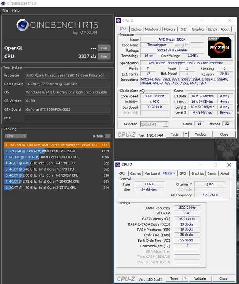Switch to Graphics tab in top CPU-Z
Screen dimensions: 239x284
[x=198, y=29]
